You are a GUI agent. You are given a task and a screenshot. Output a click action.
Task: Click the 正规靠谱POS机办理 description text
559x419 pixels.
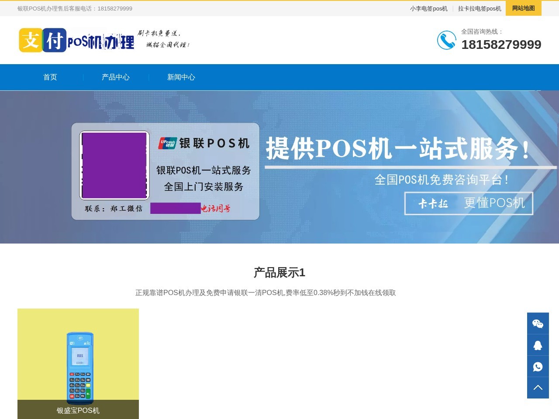(266, 293)
